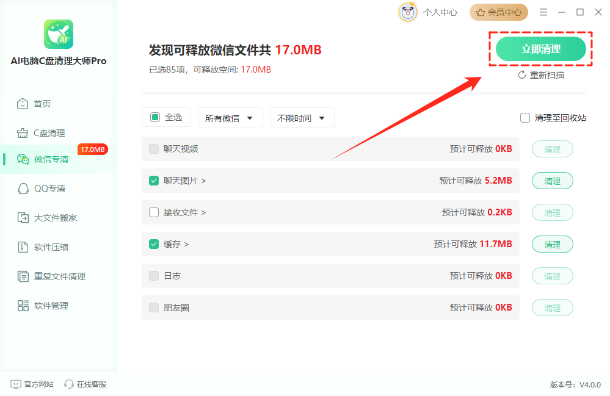Expand the 聊天图片 details chevron
610x396 pixels.
[203, 181]
